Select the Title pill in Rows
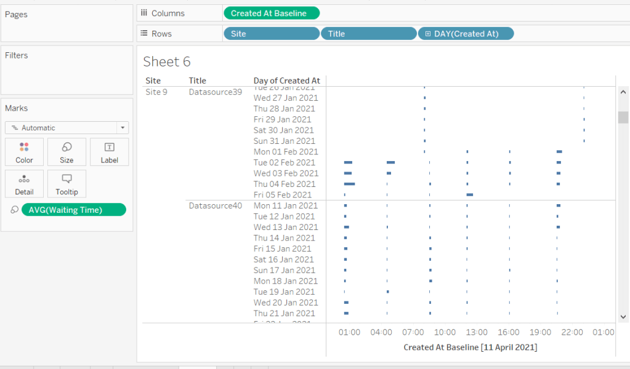This screenshot has height=369, width=630. (x=368, y=34)
